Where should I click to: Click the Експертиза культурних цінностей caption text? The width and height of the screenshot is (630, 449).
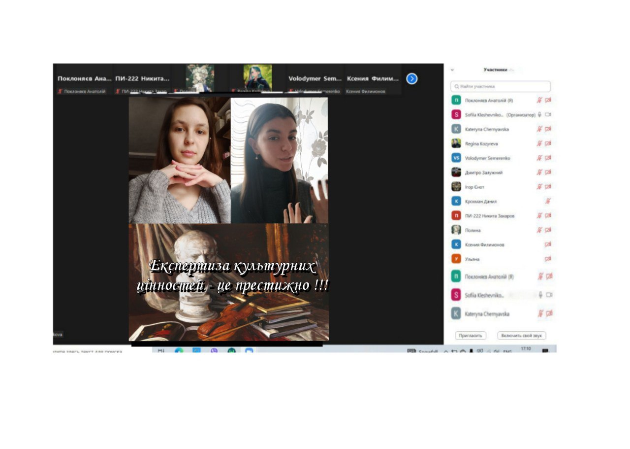(233, 276)
